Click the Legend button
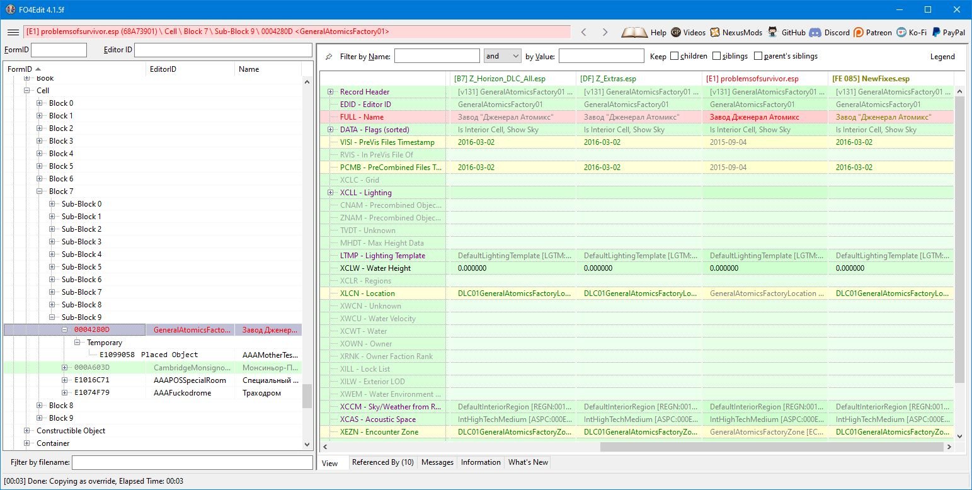The width and height of the screenshot is (972, 490). [x=942, y=56]
